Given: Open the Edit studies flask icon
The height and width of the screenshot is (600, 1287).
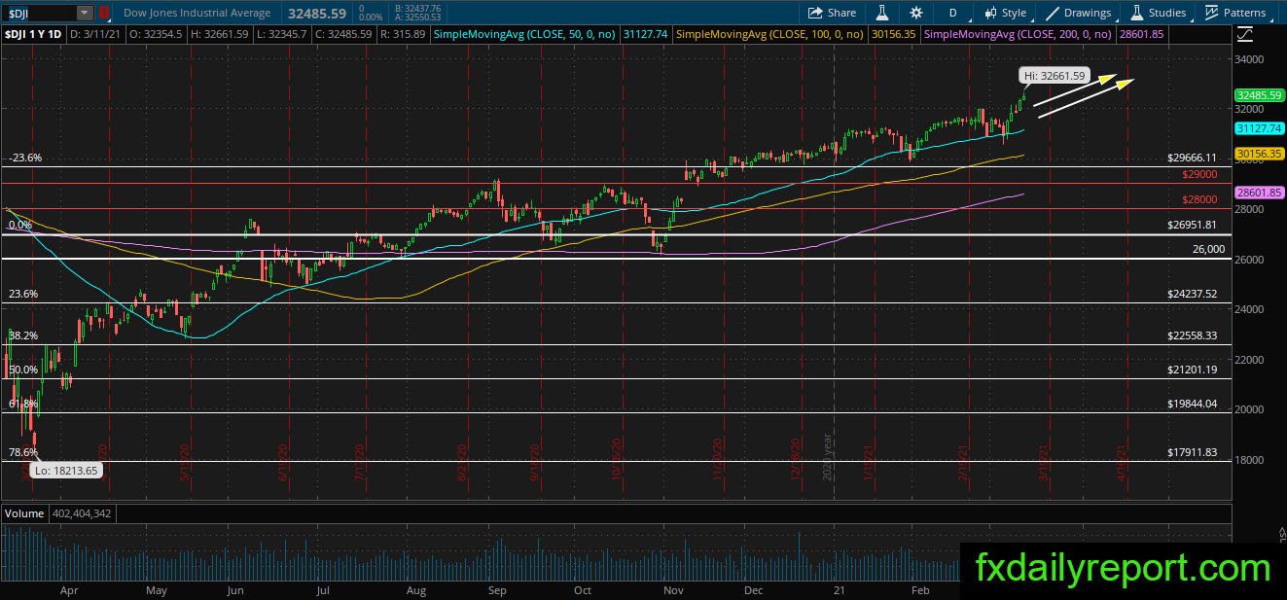Looking at the screenshot, I should (882, 13).
